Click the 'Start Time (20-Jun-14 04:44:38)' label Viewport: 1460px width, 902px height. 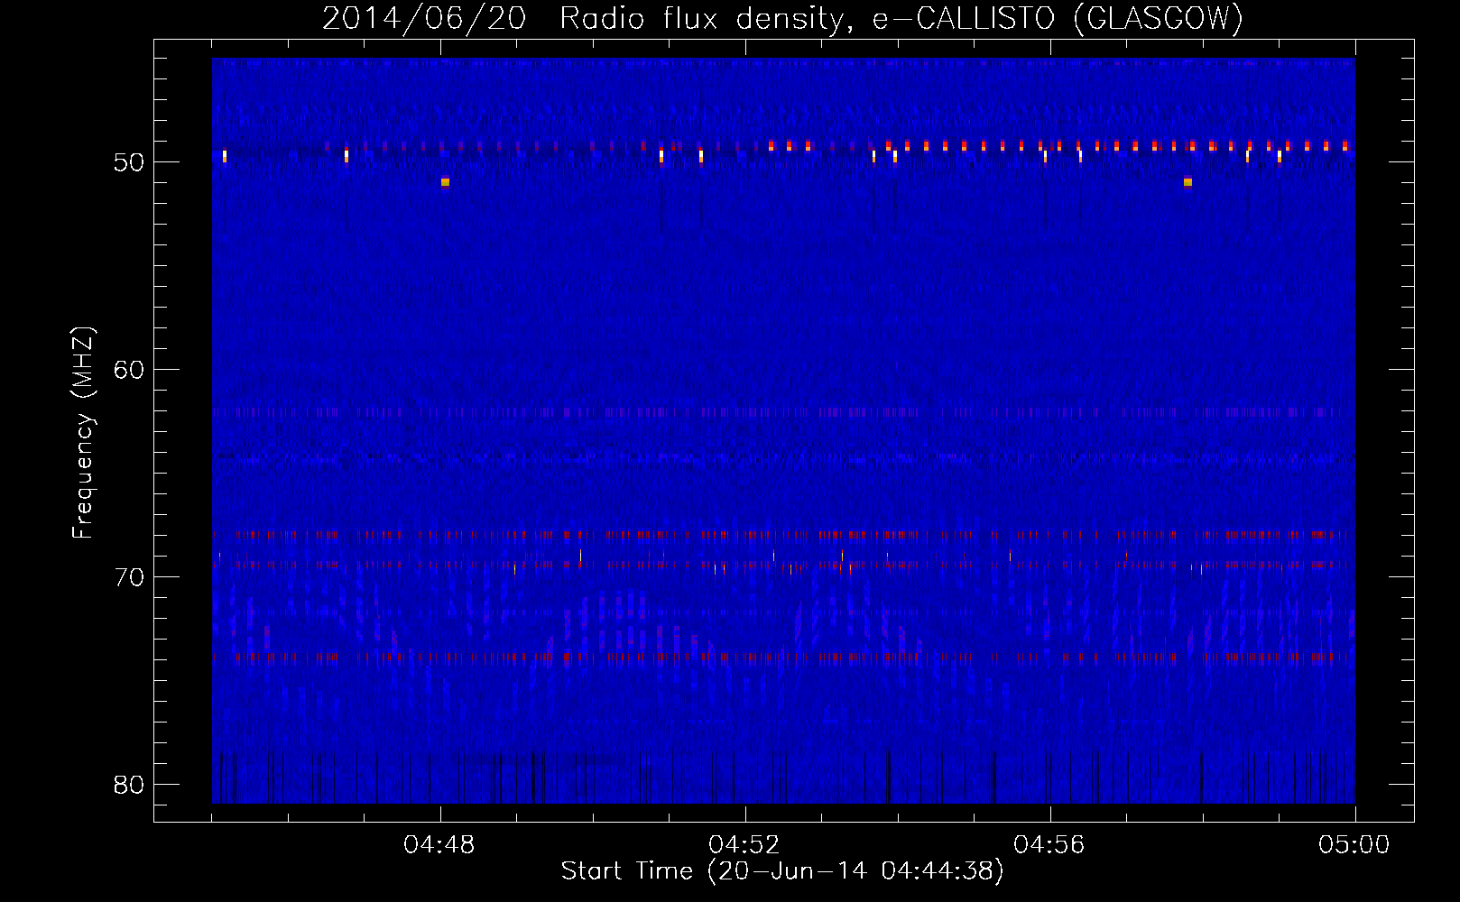pyautogui.click(x=782, y=871)
